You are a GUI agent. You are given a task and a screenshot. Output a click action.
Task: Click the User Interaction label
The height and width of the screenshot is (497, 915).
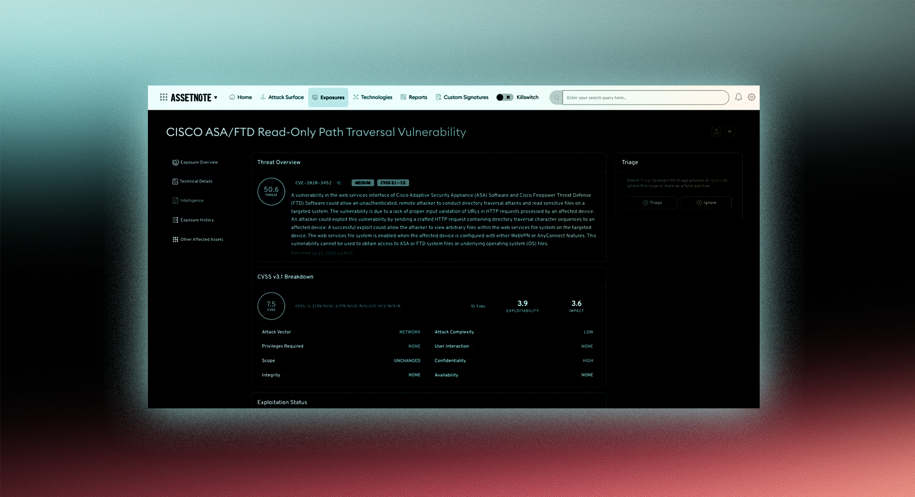coord(452,346)
